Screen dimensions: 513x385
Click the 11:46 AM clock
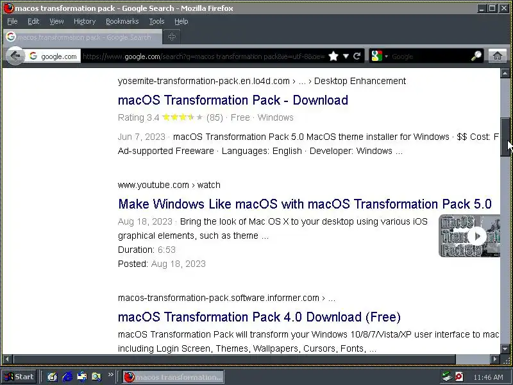click(488, 377)
